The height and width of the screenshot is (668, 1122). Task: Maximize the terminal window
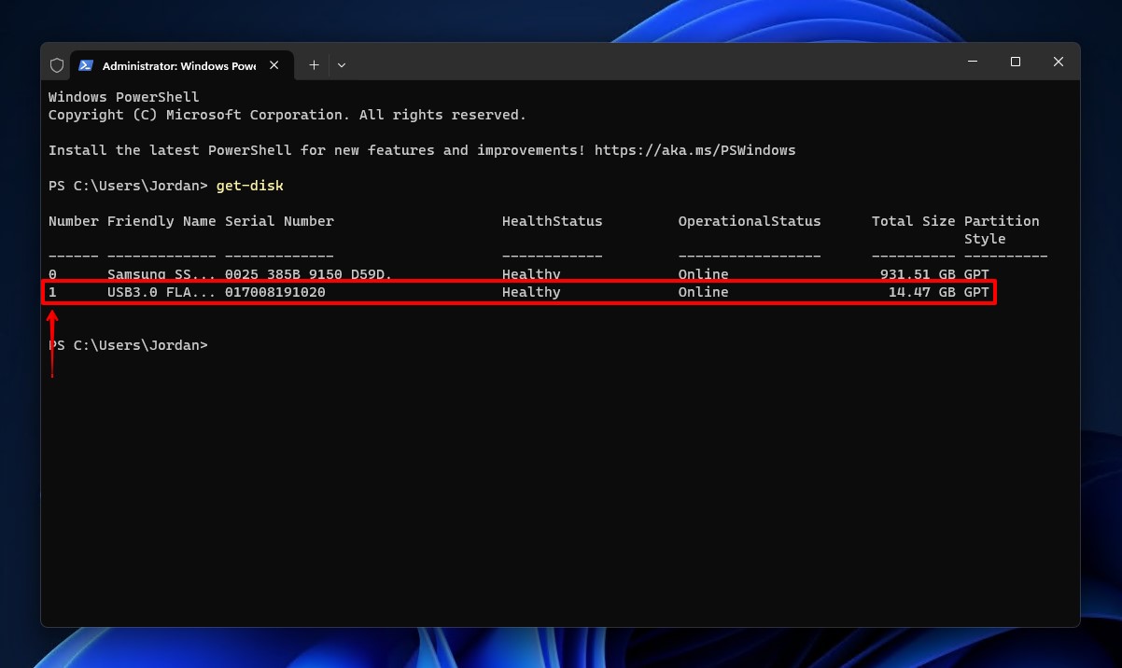[x=1016, y=62]
